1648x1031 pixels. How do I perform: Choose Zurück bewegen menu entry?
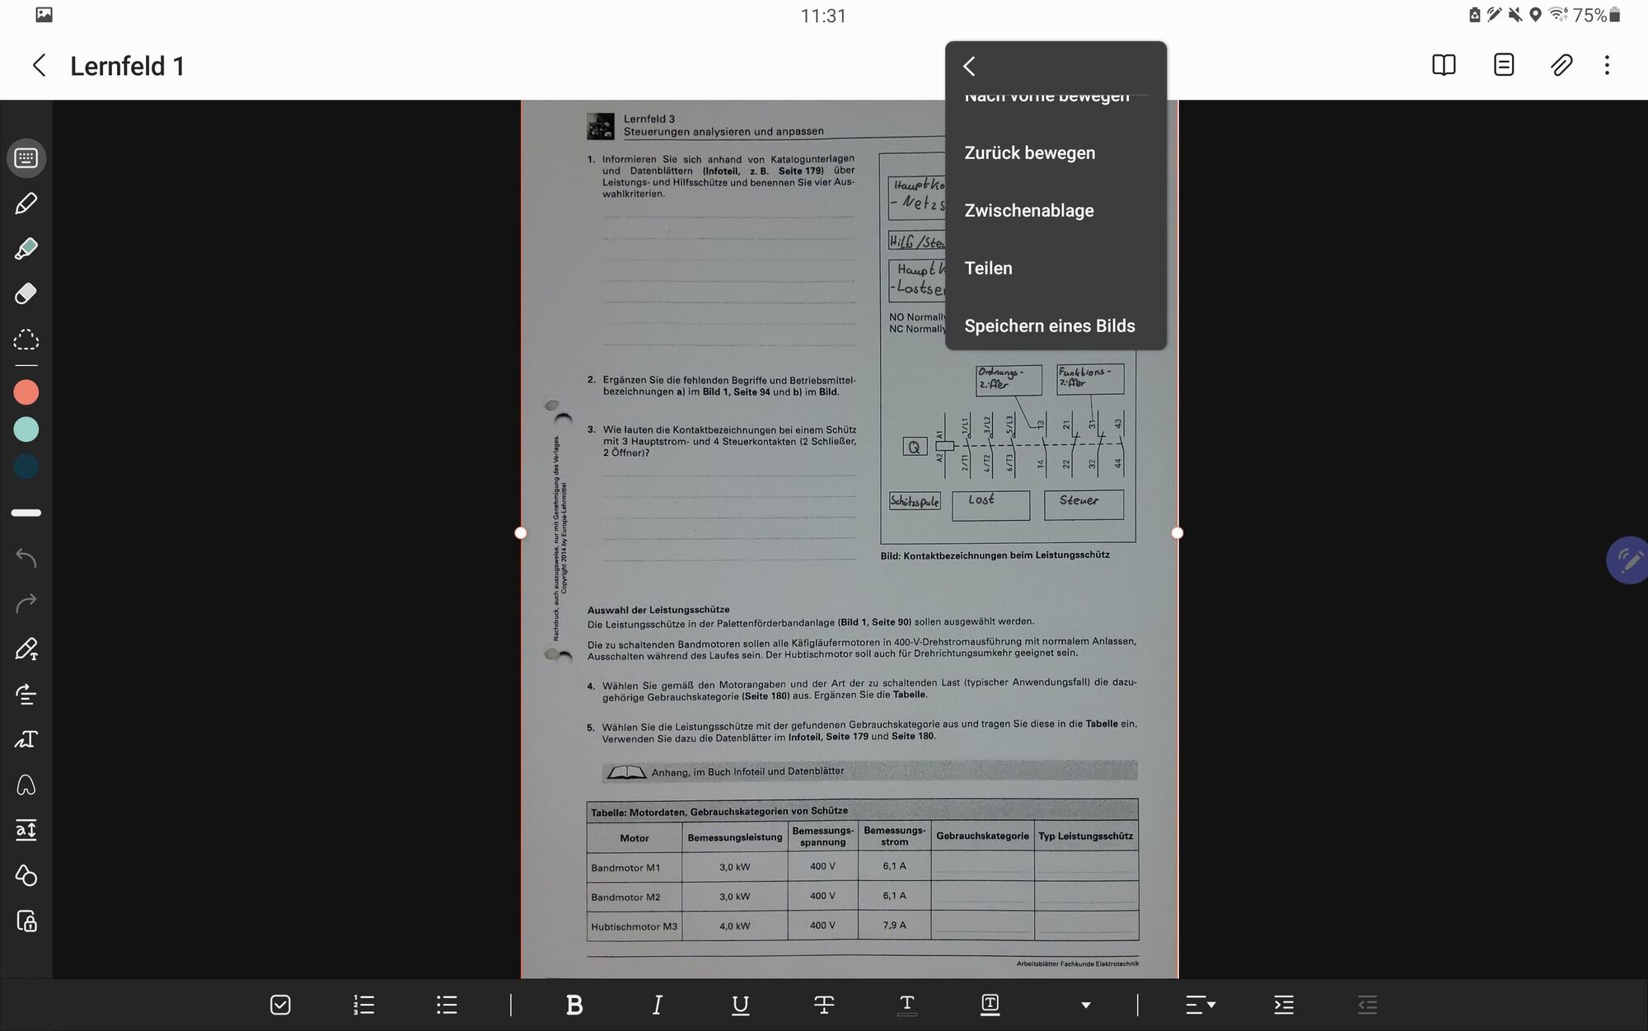[x=1056, y=152]
